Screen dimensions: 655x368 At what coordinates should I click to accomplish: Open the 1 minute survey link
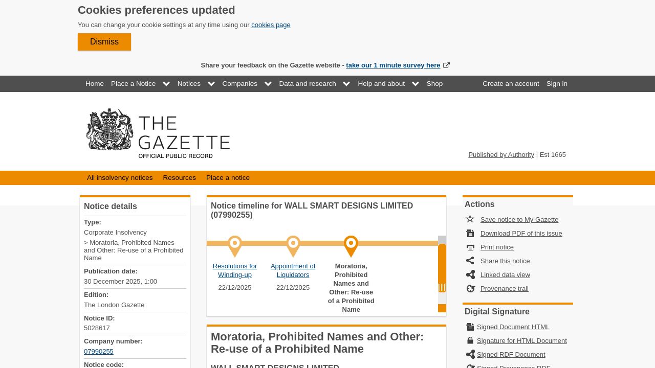393,65
